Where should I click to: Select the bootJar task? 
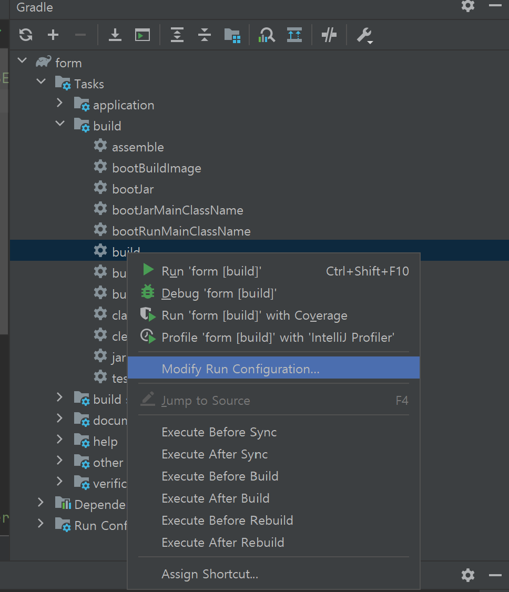[133, 189]
